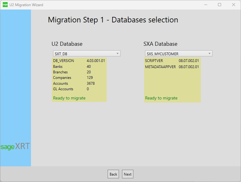Image resolution: width=241 pixels, height=182 pixels.
Task: Maximize the wizard window
Action: tap(220, 5)
